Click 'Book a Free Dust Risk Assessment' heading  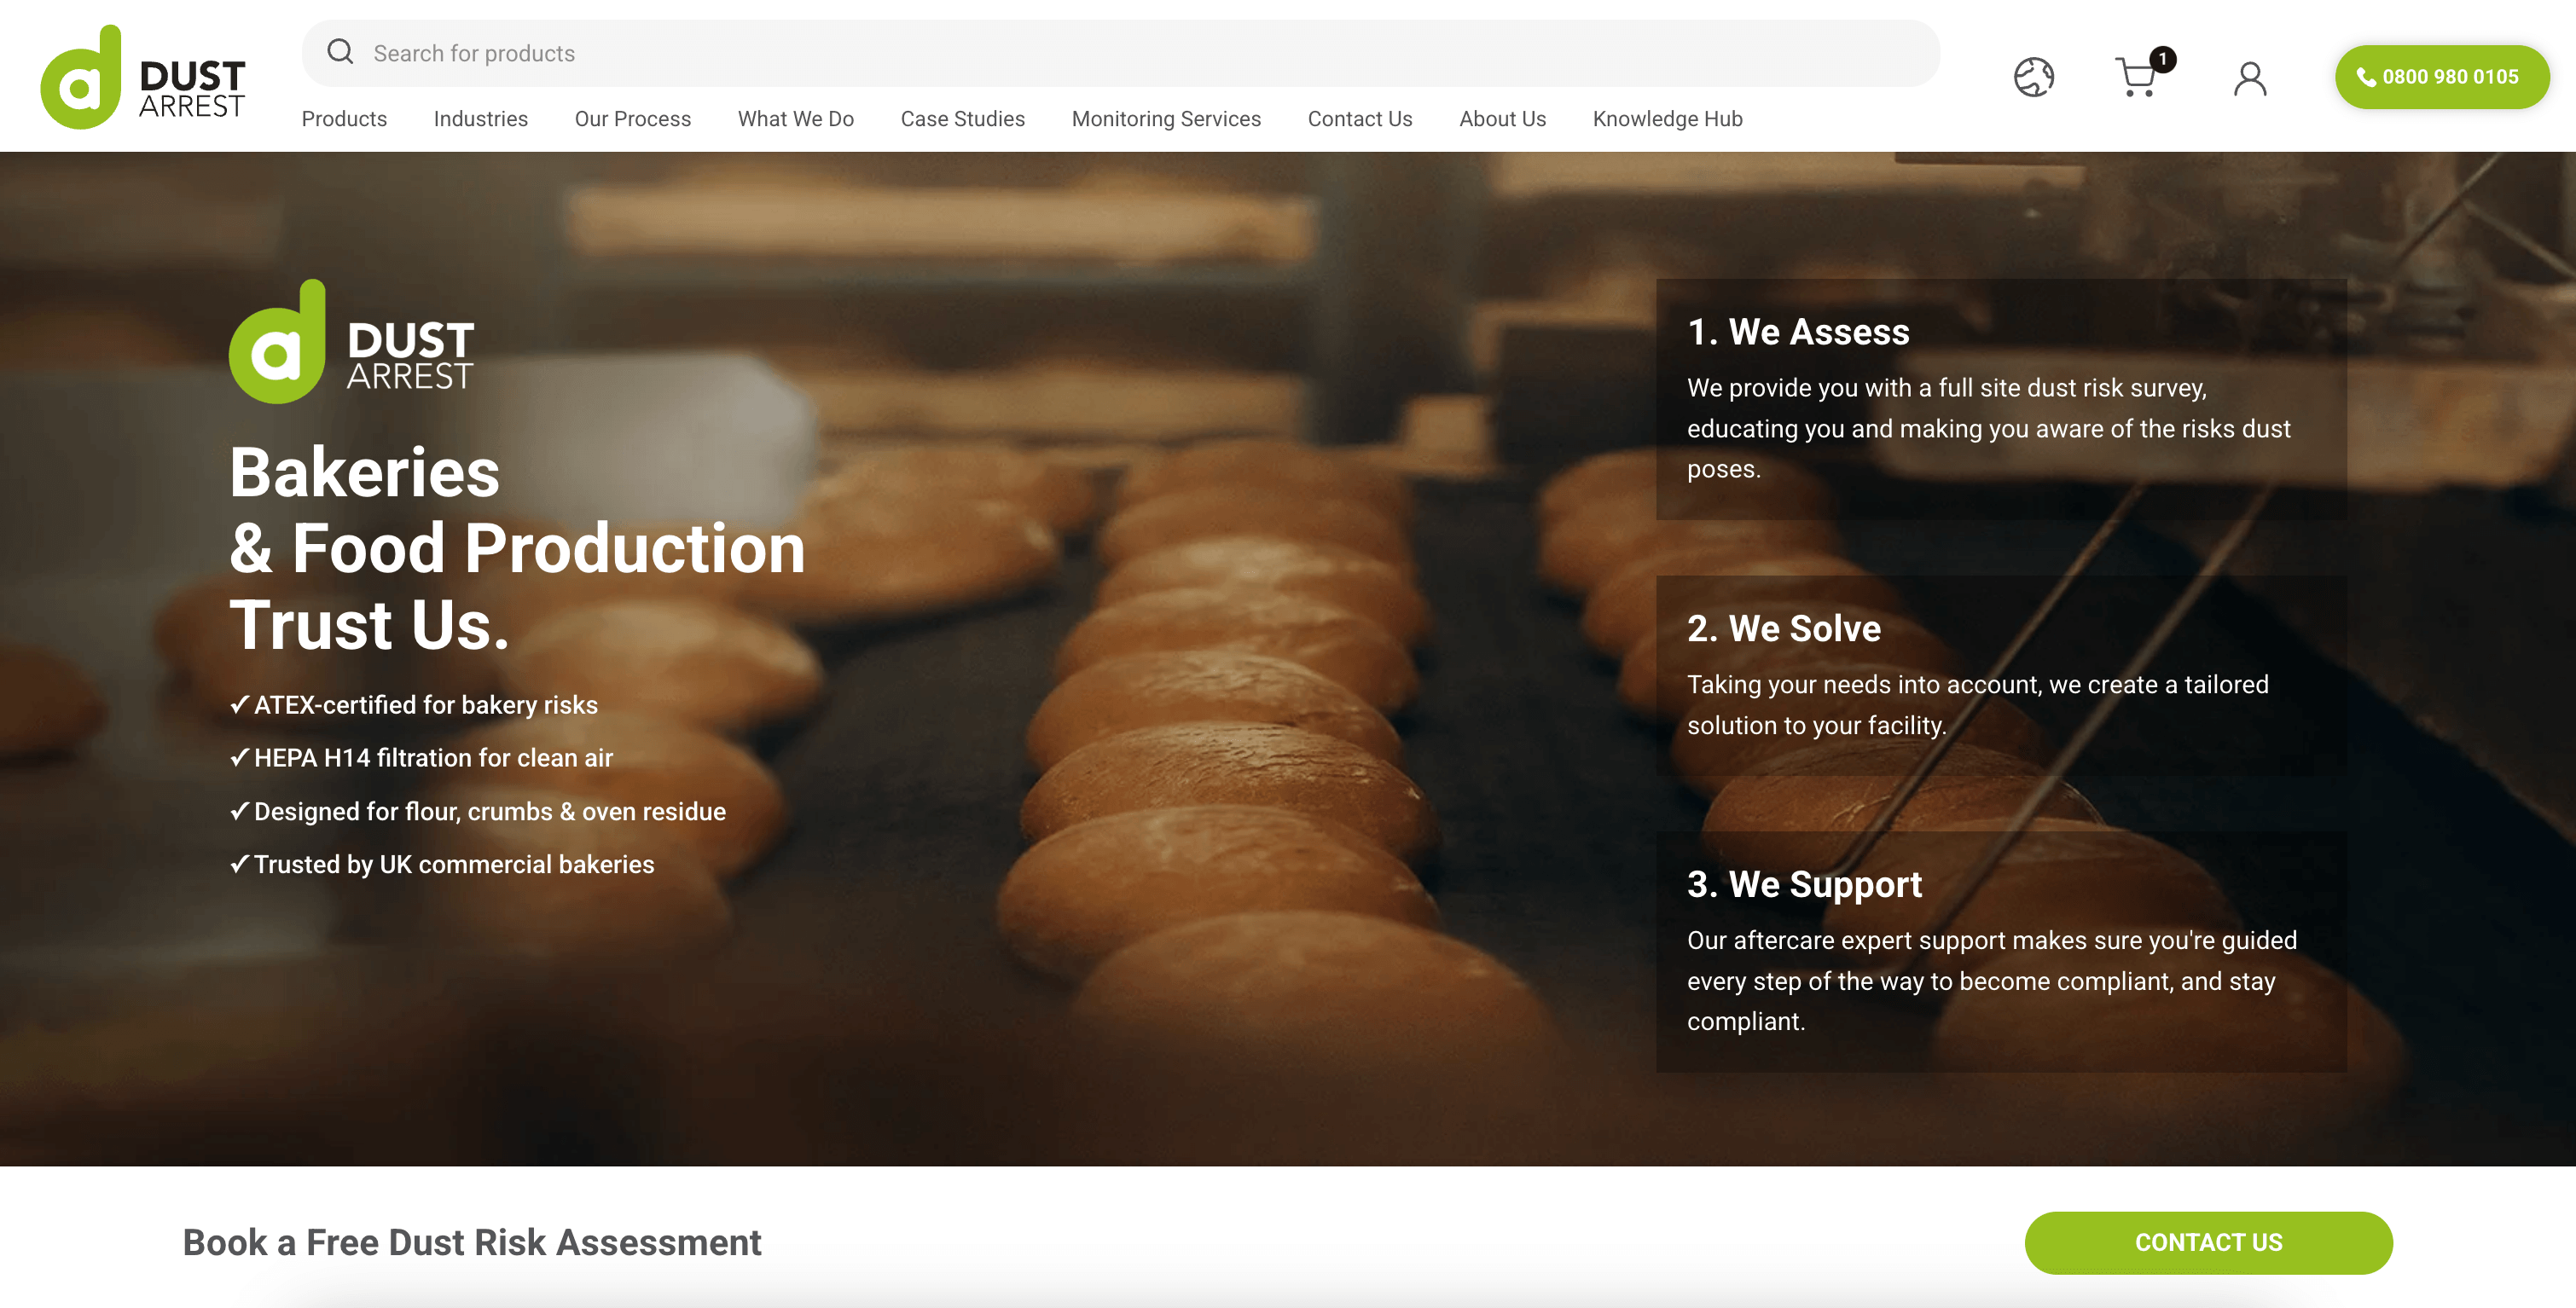pos(472,1242)
